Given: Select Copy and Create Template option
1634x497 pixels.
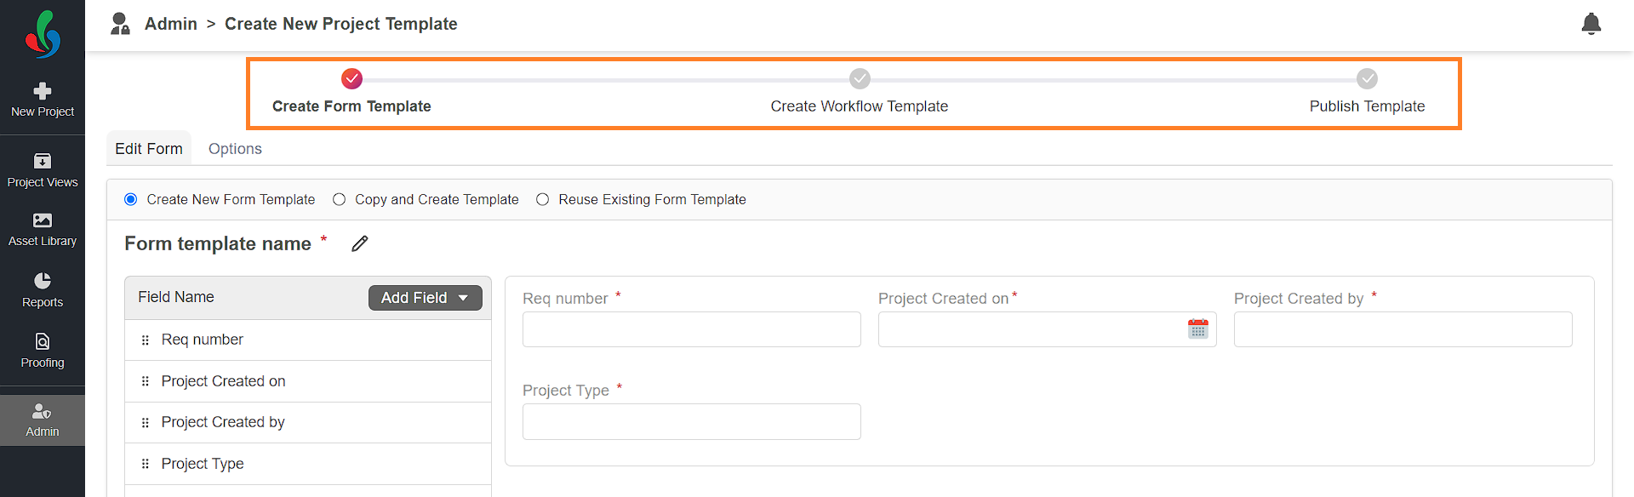Looking at the screenshot, I should (339, 199).
